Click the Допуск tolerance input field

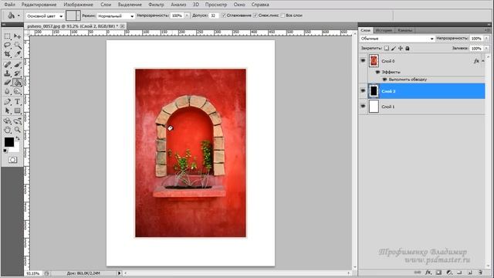[214, 15]
